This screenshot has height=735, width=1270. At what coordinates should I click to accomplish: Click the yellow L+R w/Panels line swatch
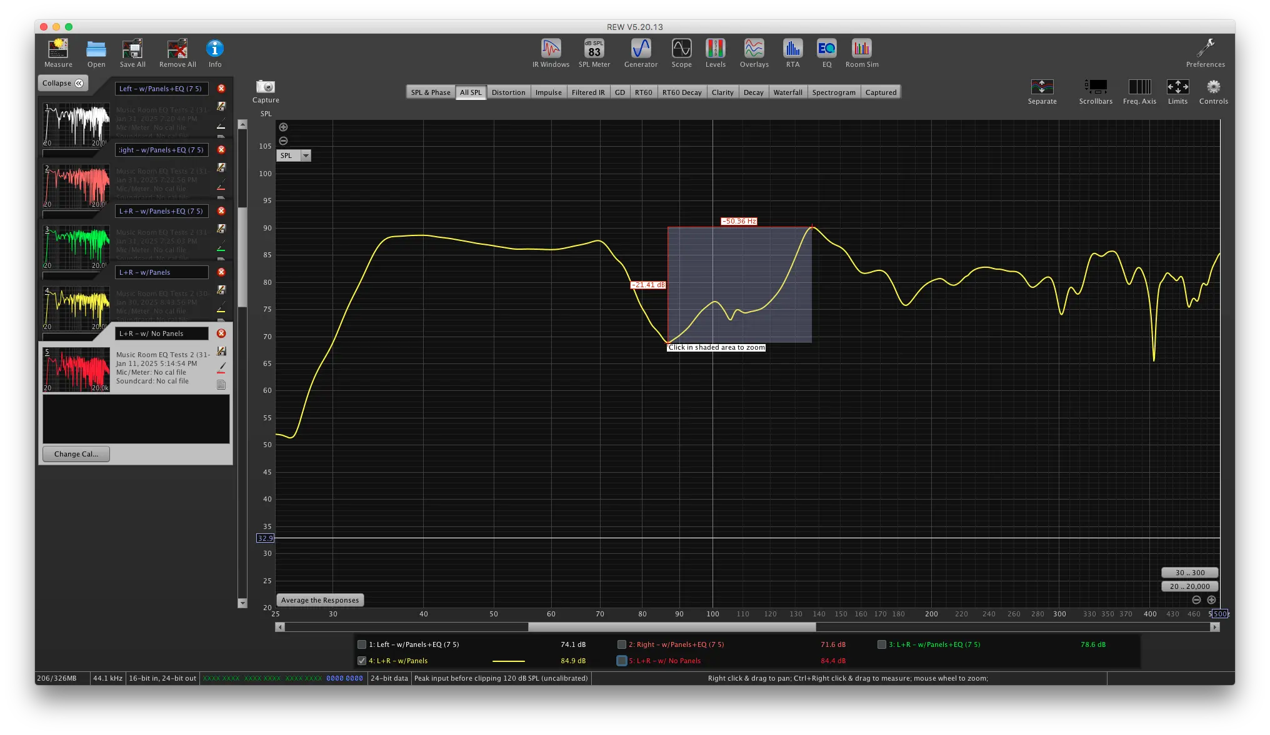point(508,661)
